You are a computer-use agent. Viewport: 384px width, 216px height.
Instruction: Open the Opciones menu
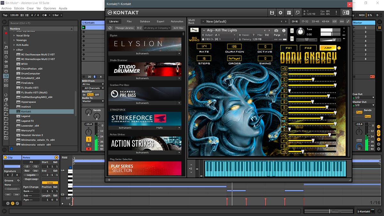[50, 8]
